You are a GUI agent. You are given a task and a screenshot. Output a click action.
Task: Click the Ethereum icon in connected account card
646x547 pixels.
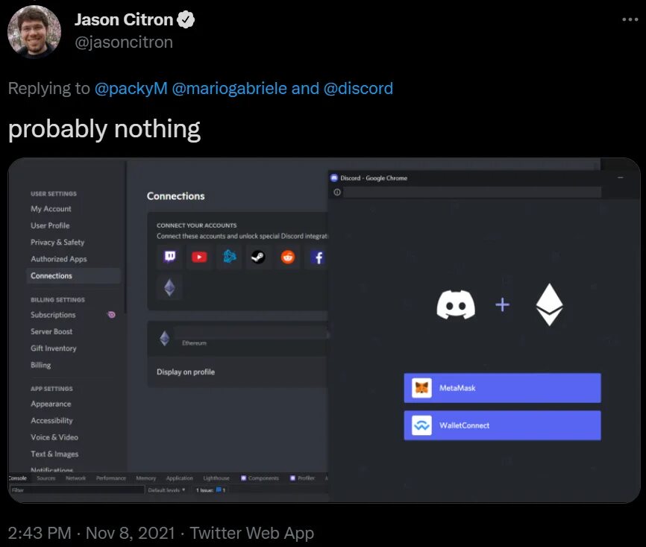[165, 338]
